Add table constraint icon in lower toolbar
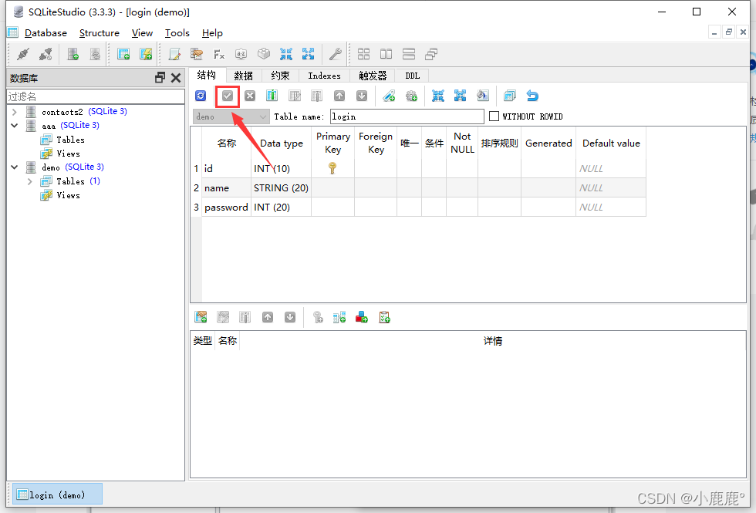 (x=201, y=317)
